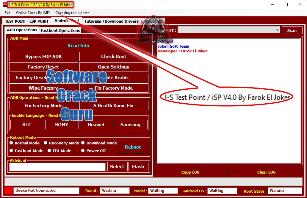Click Bypass FRP ADB button
307x198 pixels.
pos(43,57)
